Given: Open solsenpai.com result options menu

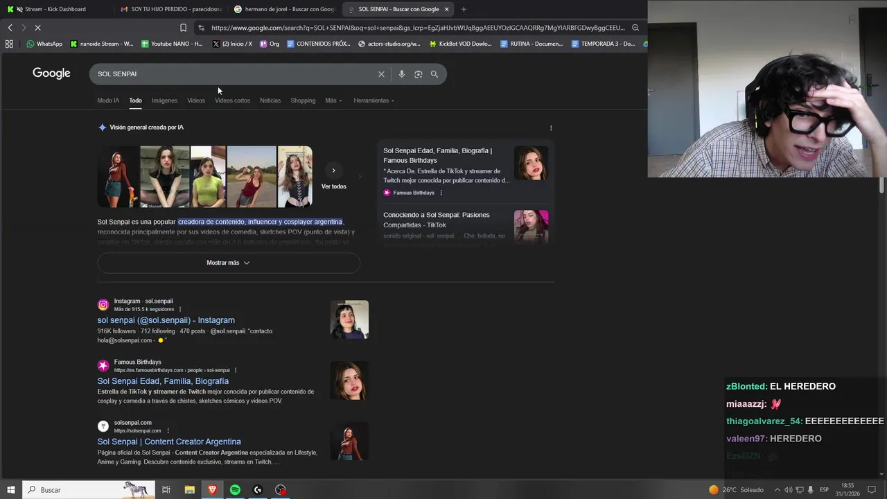Looking at the screenshot, I should click(x=168, y=430).
